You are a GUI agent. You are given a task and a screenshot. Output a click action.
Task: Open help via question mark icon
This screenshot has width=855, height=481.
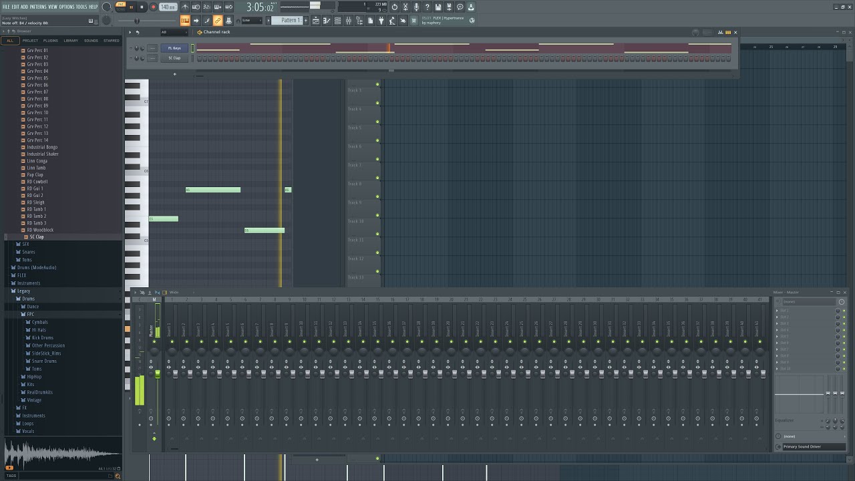point(427,7)
